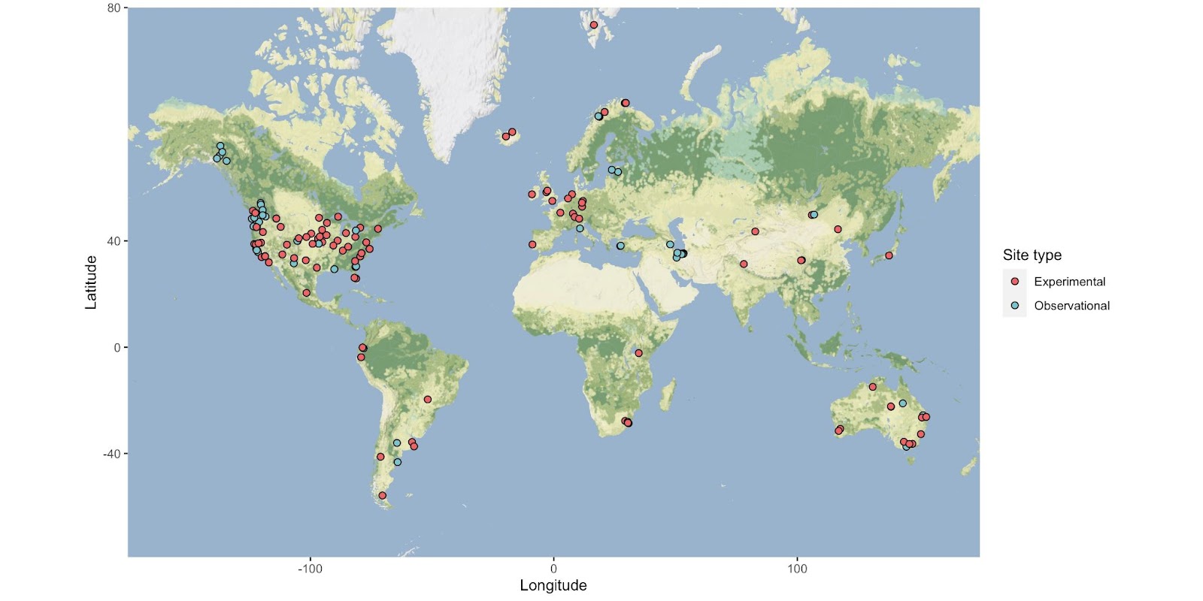Select the Mexico experimental site point
The image size is (1203, 601).
[306, 293]
